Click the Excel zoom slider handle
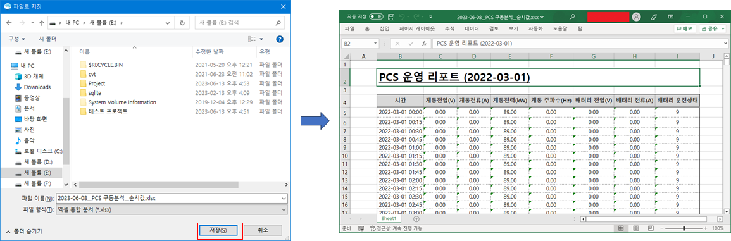731x241 pixels. point(684,228)
